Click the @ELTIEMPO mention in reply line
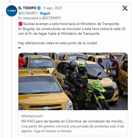Viewport: 132px width, 138px height. [x=52, y=18]
